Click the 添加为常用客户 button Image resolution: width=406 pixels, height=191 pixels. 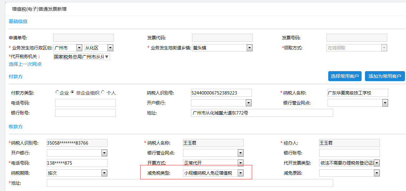[385, 76]
